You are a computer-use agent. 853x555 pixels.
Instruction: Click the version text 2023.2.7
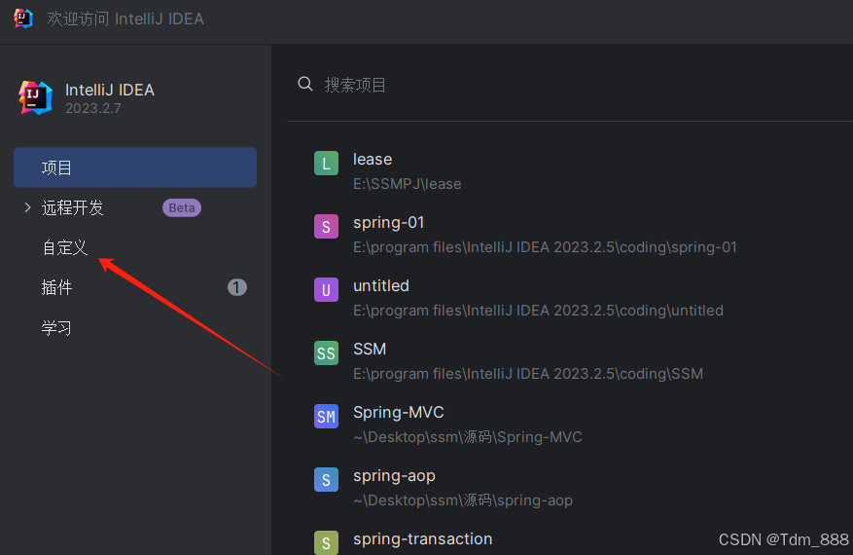(x=93, y=108)
